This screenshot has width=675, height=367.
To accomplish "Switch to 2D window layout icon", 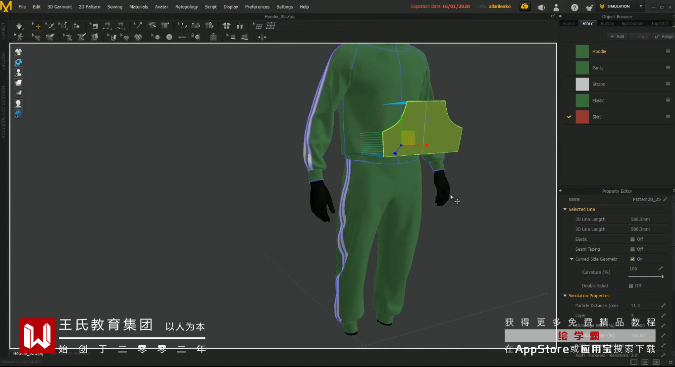I will click(x=657, y=362).
